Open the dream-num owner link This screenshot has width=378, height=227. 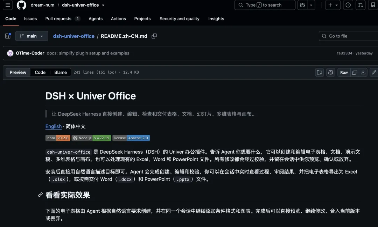pos(42,5)
